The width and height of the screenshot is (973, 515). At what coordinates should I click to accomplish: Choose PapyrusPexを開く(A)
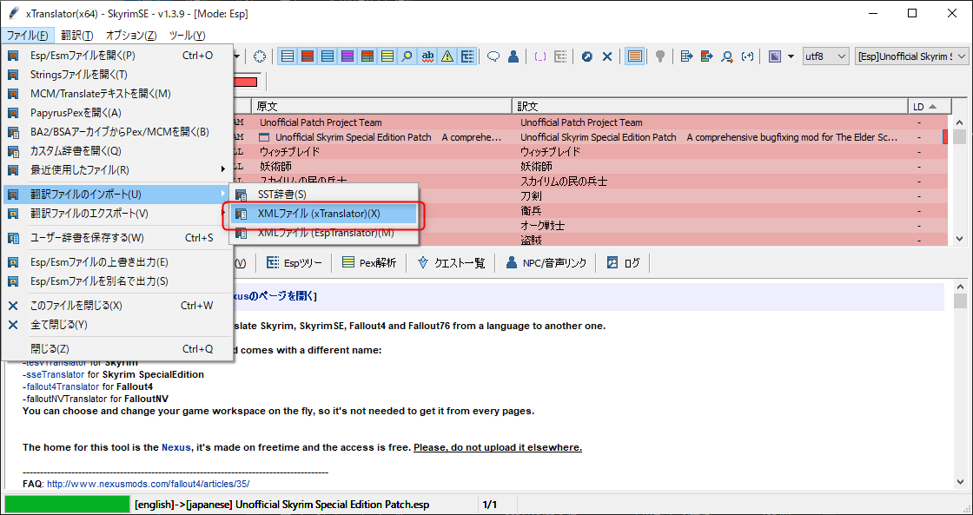coord(117,113)
